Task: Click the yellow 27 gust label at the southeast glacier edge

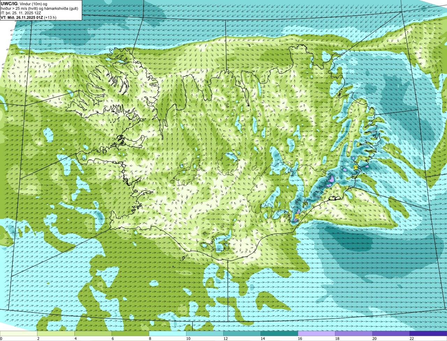Action: click(297, 216)
